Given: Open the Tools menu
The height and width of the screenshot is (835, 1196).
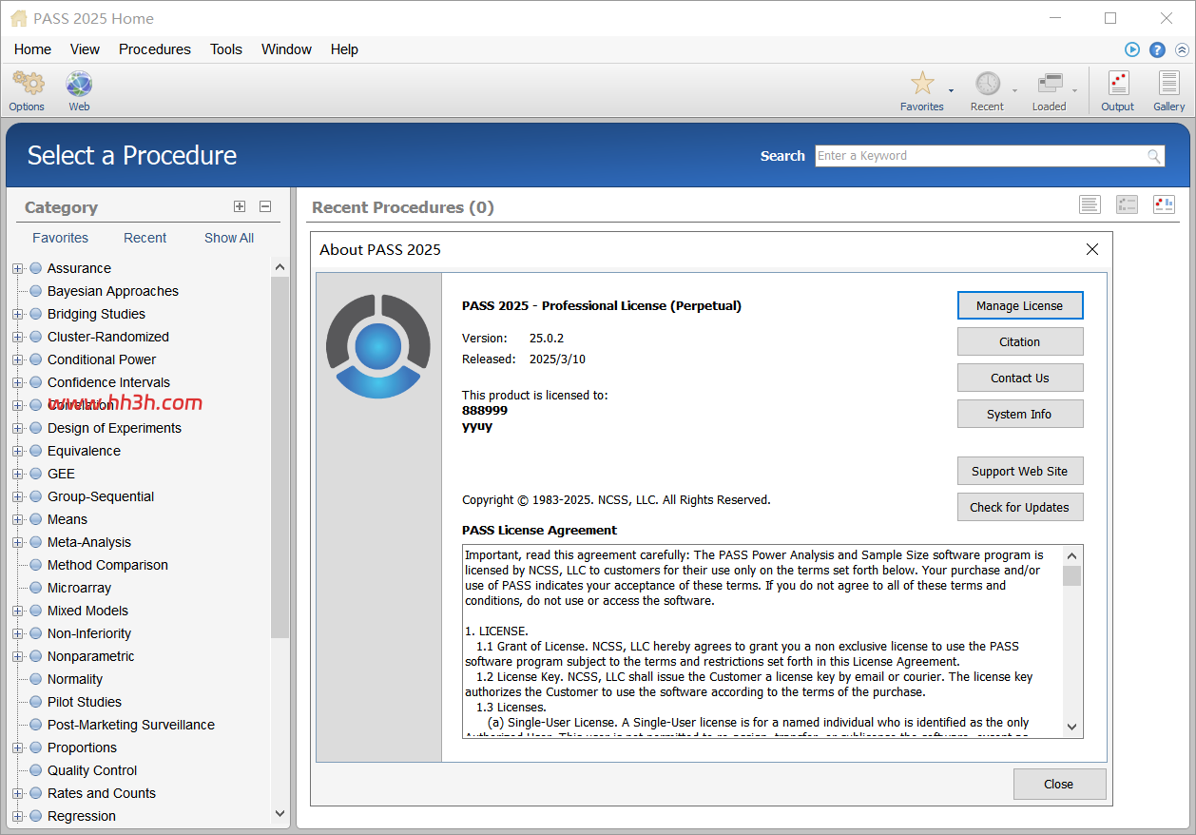Looking at the screenshot, I should click(226, 49).
